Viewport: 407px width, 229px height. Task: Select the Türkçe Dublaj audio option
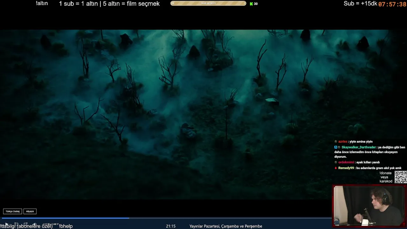coord(13,211)
